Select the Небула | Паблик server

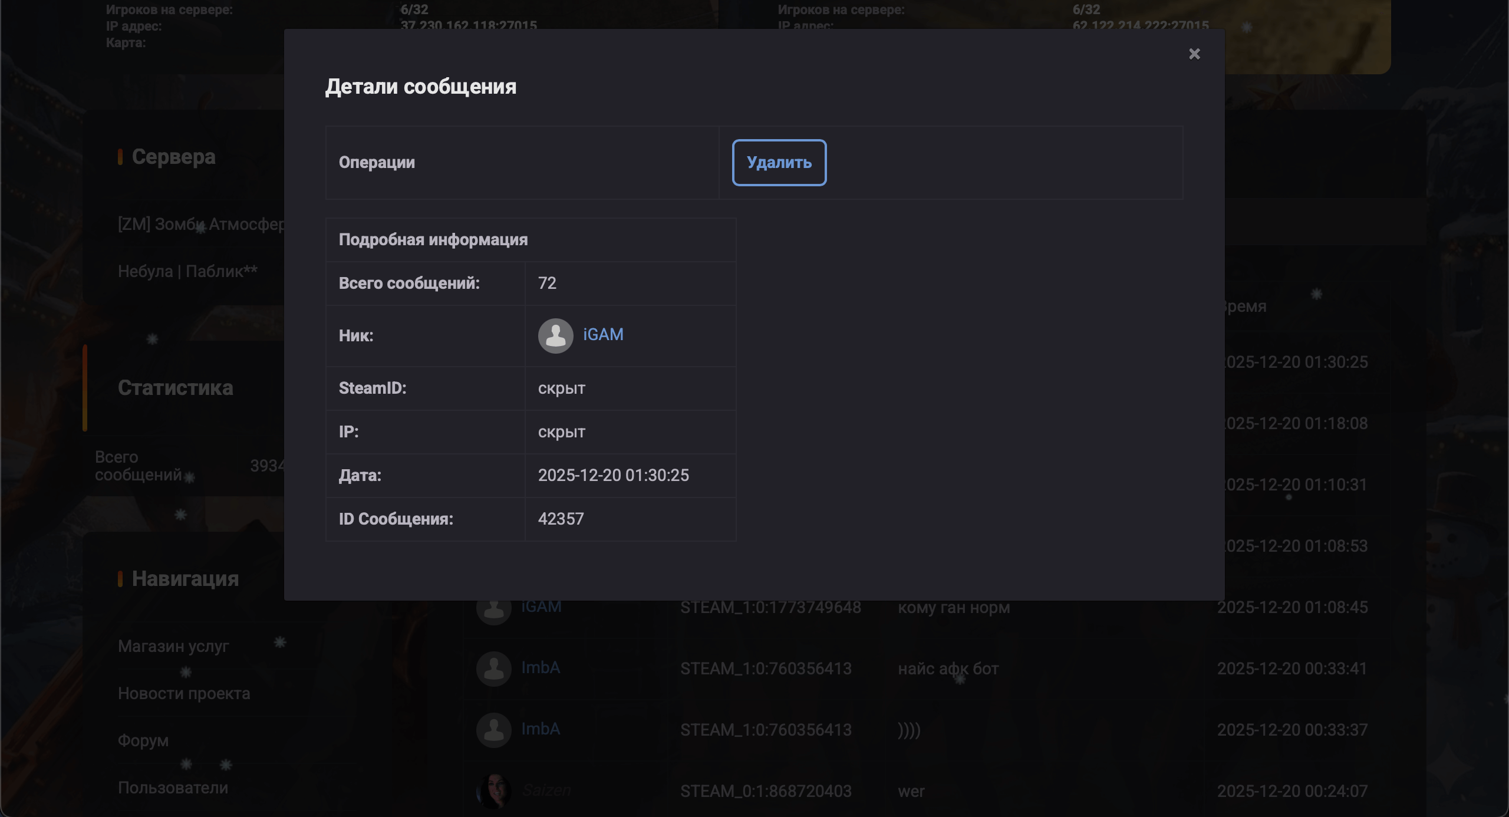tap(187, 272)
